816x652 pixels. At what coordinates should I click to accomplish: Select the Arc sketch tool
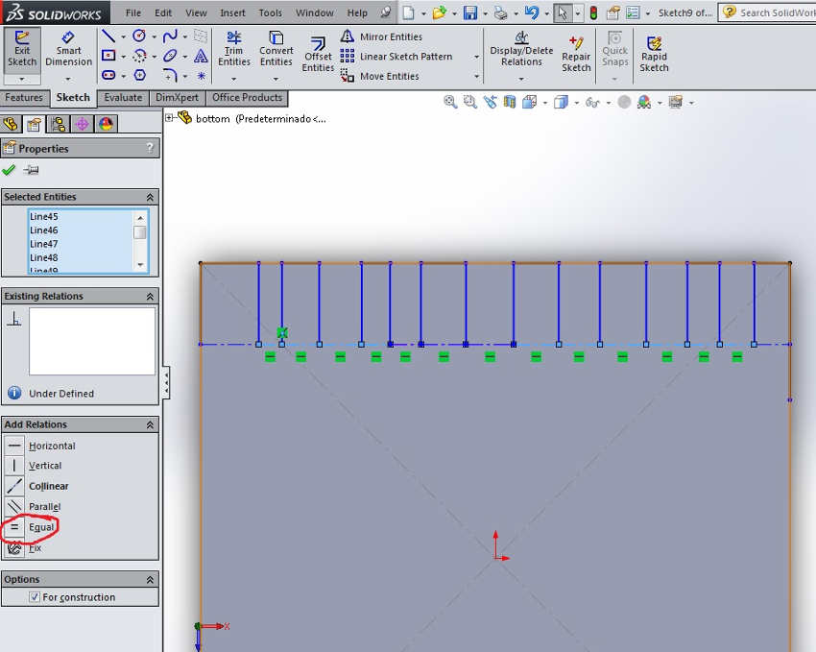[x=139, y=56]
